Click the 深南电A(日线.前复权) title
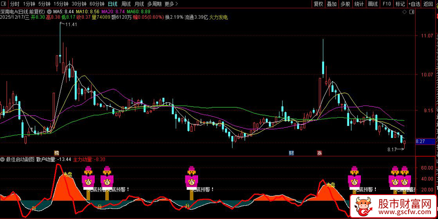438x219 pixels. pos(22,12)
